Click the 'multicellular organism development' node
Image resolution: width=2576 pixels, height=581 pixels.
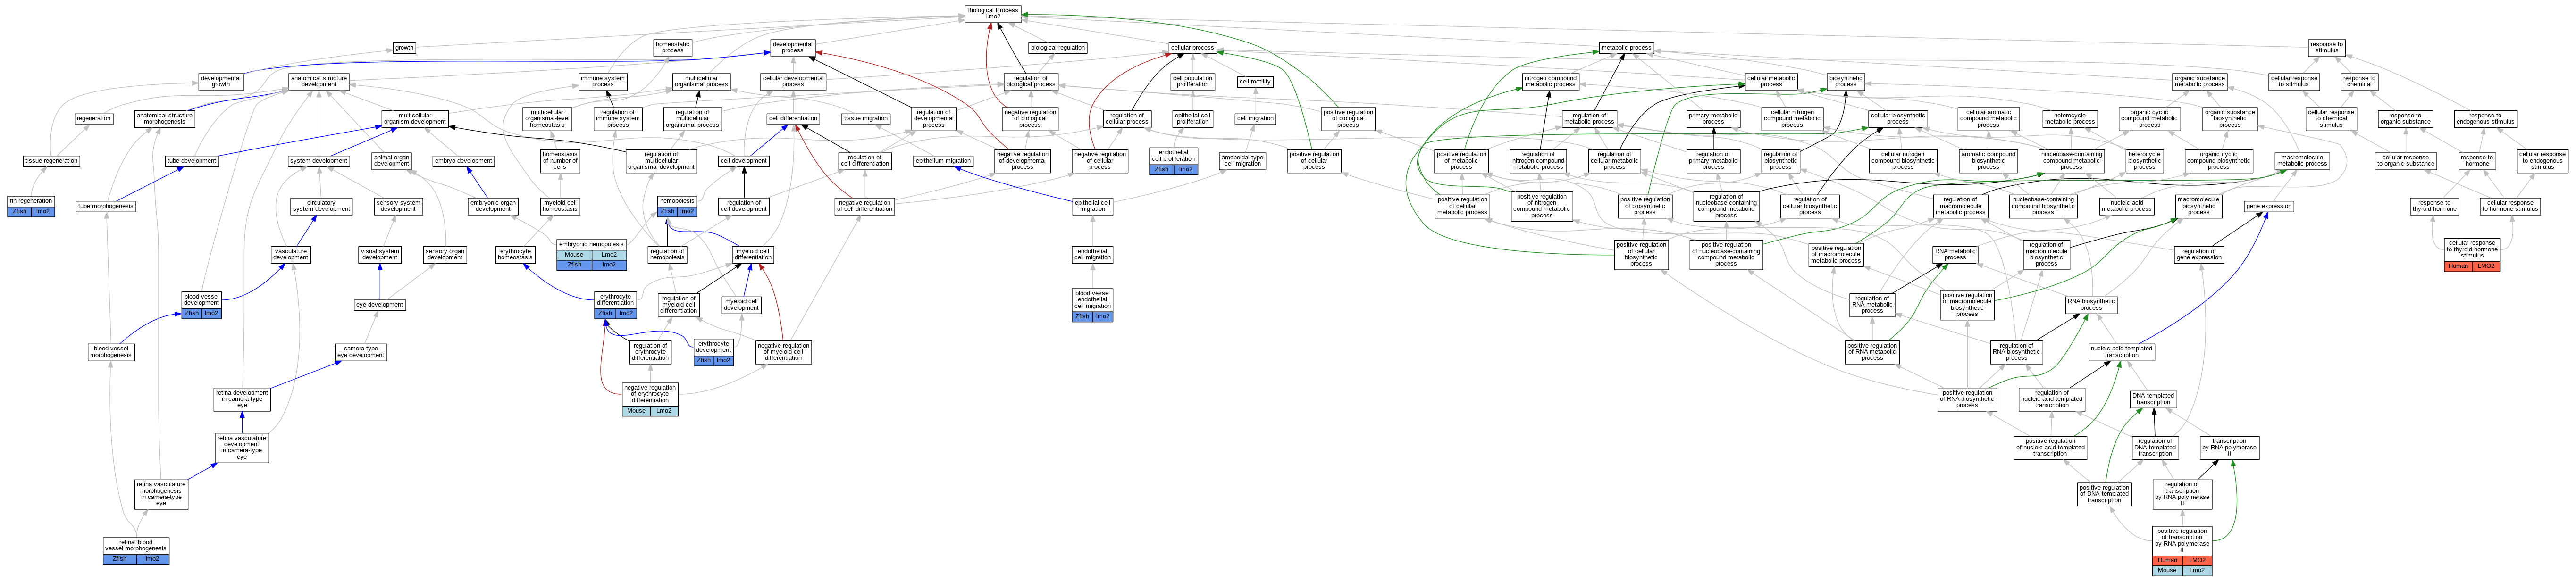coord(415,119)
